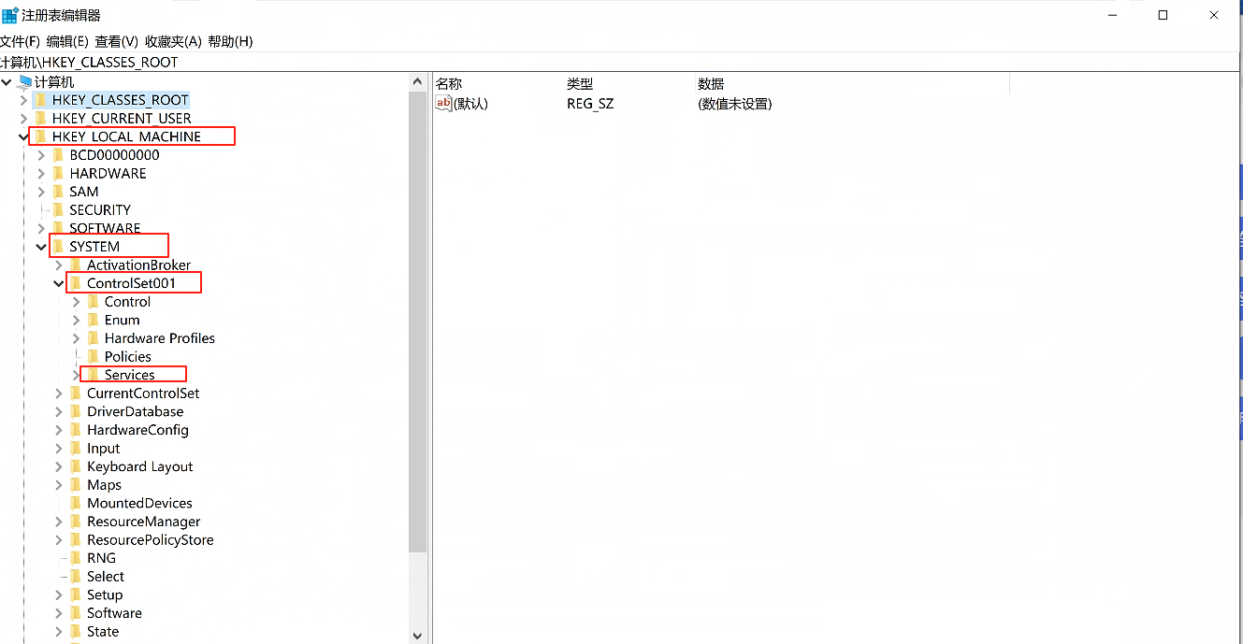Open the 收藏夹(A) menu
The image size is (1243, 644).
coord(173,41)
